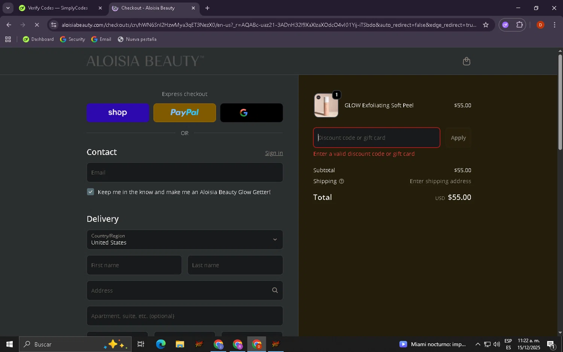Open the Email bookmark

click(x=101, y=39)
